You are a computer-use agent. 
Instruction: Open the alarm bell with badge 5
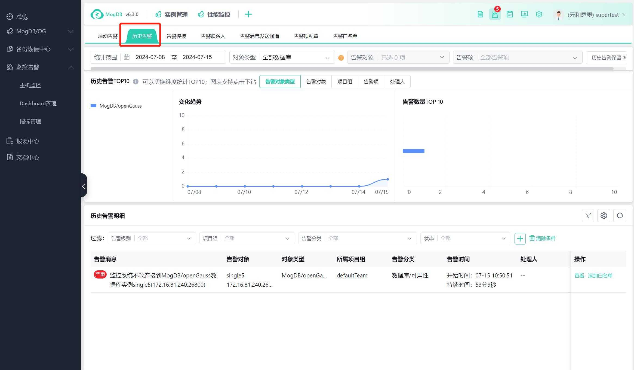click(x=495, y=14)
